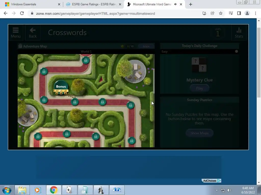Play the Mystery Clue daily challenge
The width and height of the screenshot is (261, 195).
[x=199, y=88]
